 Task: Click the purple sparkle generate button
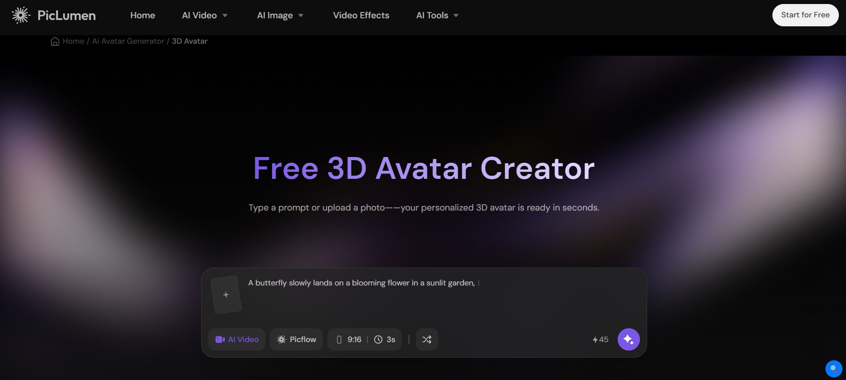[x=628, y=339]
